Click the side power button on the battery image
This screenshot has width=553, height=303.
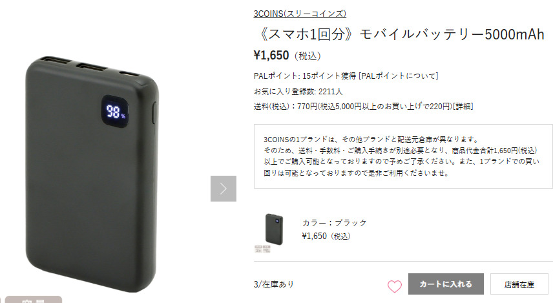point(154,113)
